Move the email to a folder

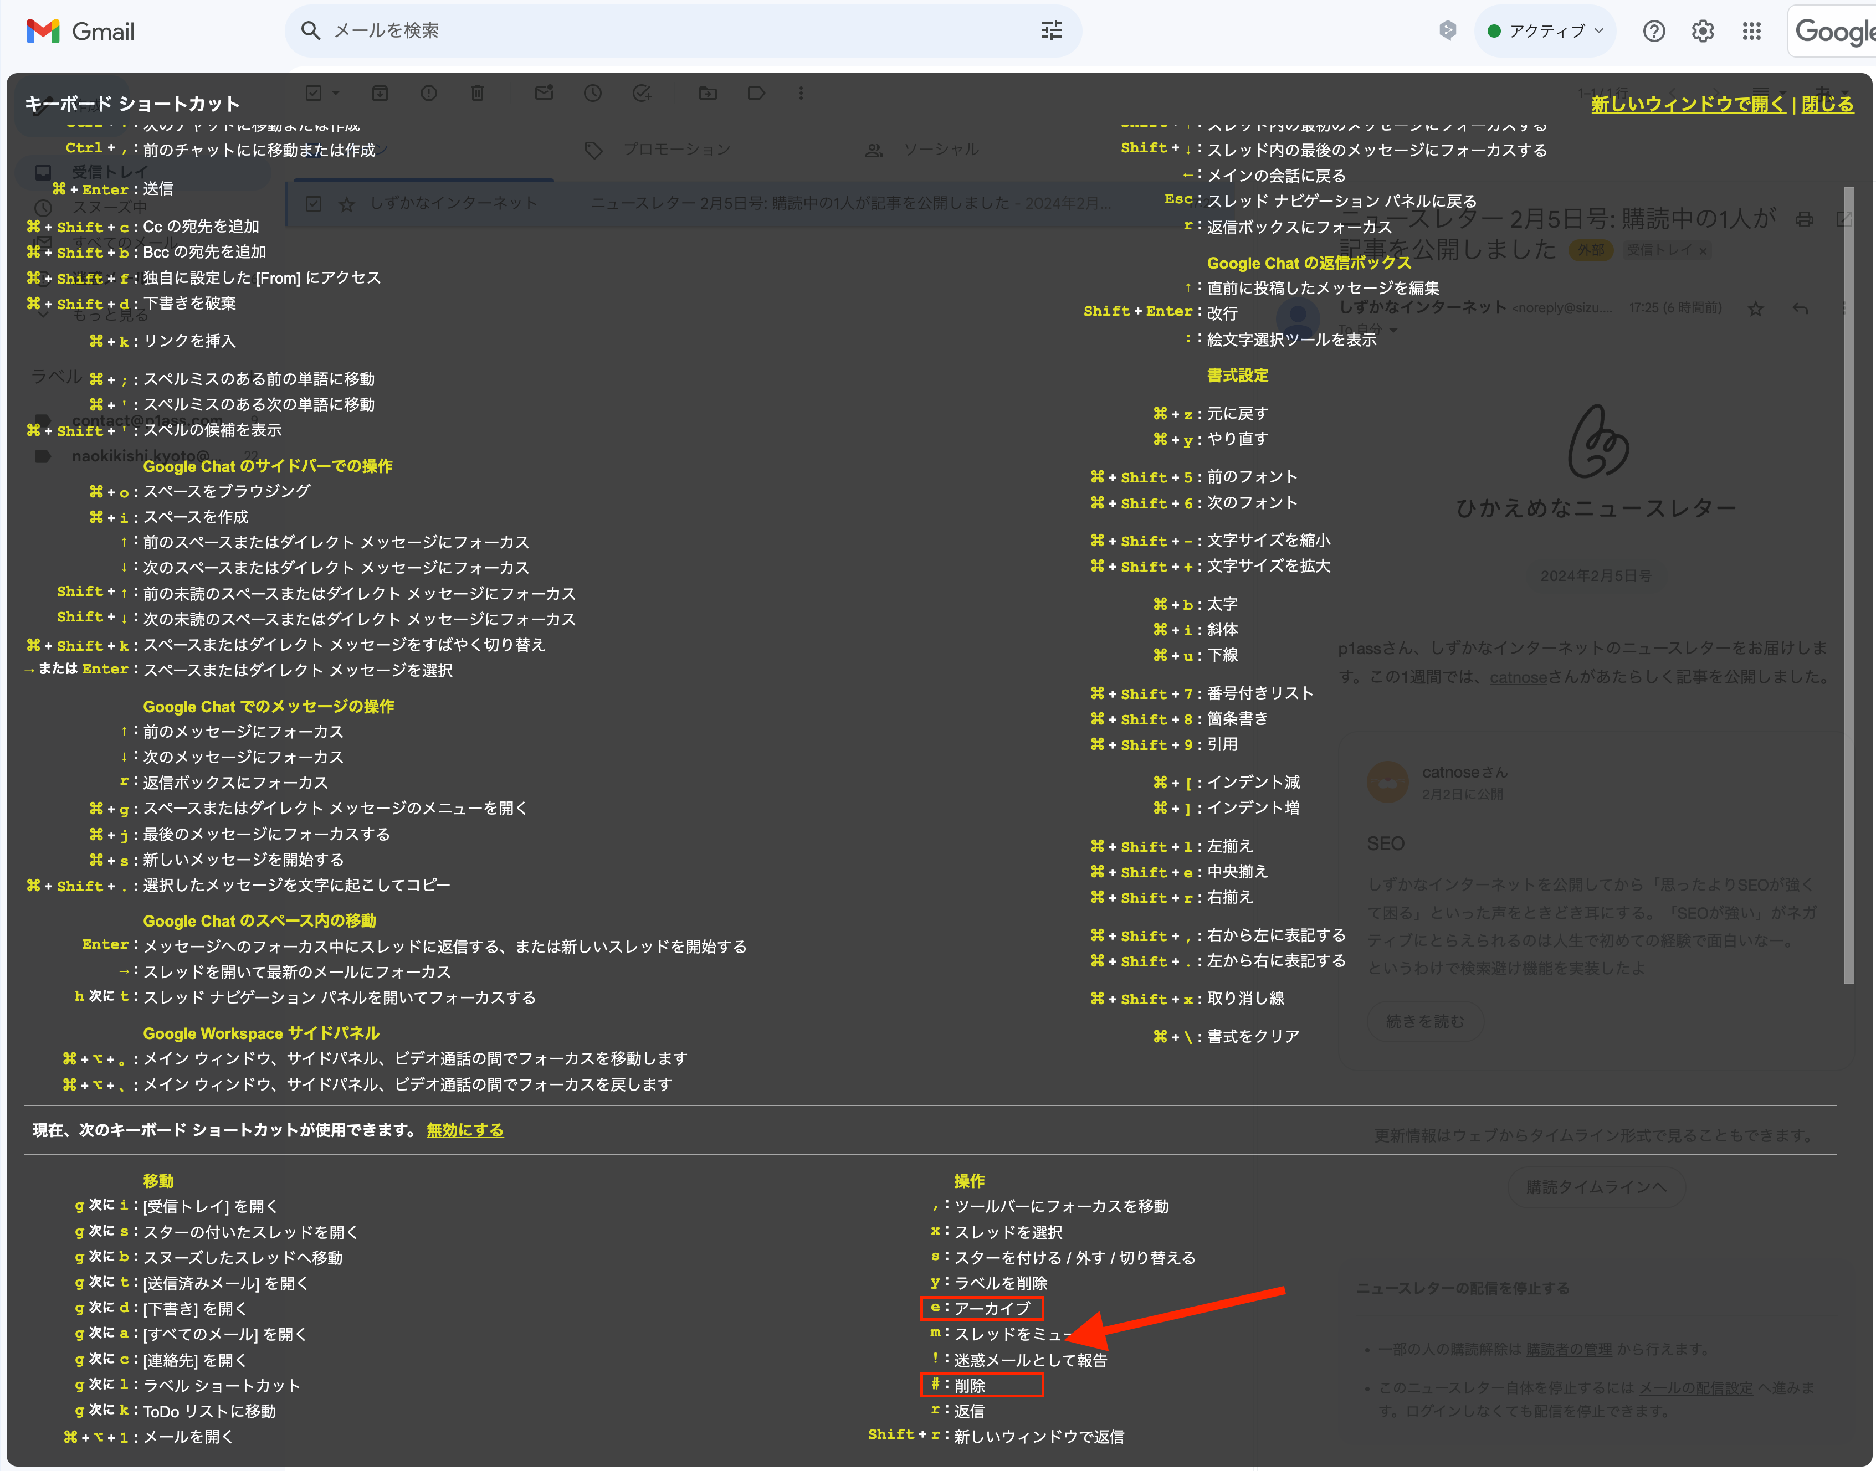point(707,93)
